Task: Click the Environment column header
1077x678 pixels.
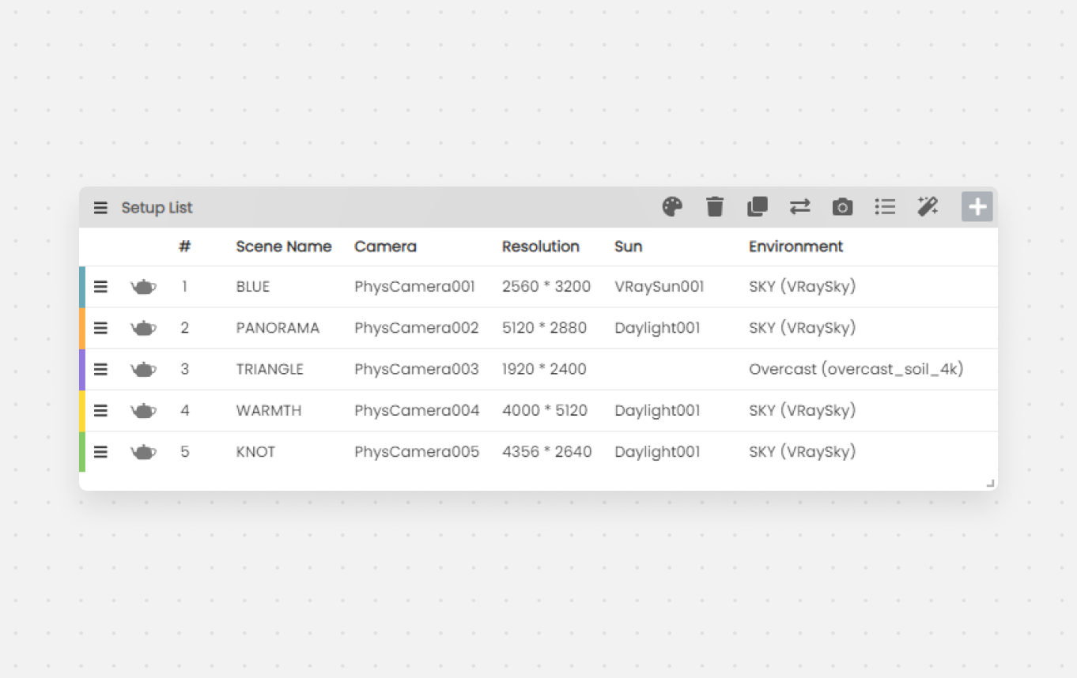Action: [x=796, y=247]
